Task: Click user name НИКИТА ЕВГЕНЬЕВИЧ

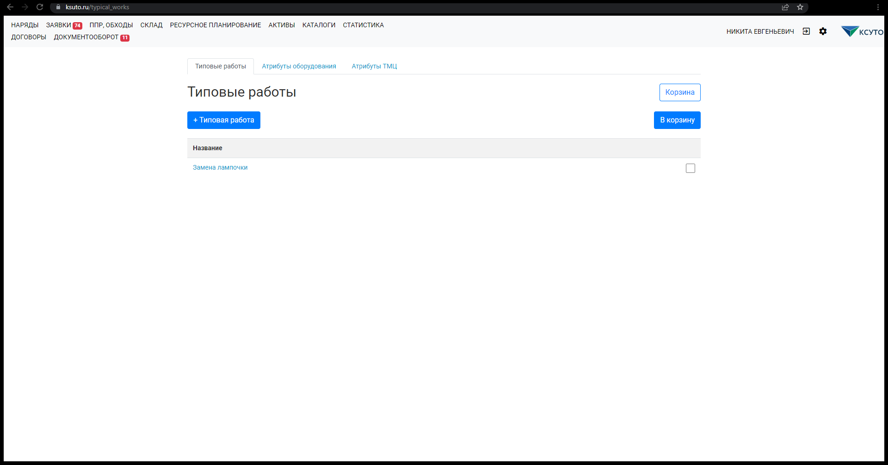Action: pos(760,31)
